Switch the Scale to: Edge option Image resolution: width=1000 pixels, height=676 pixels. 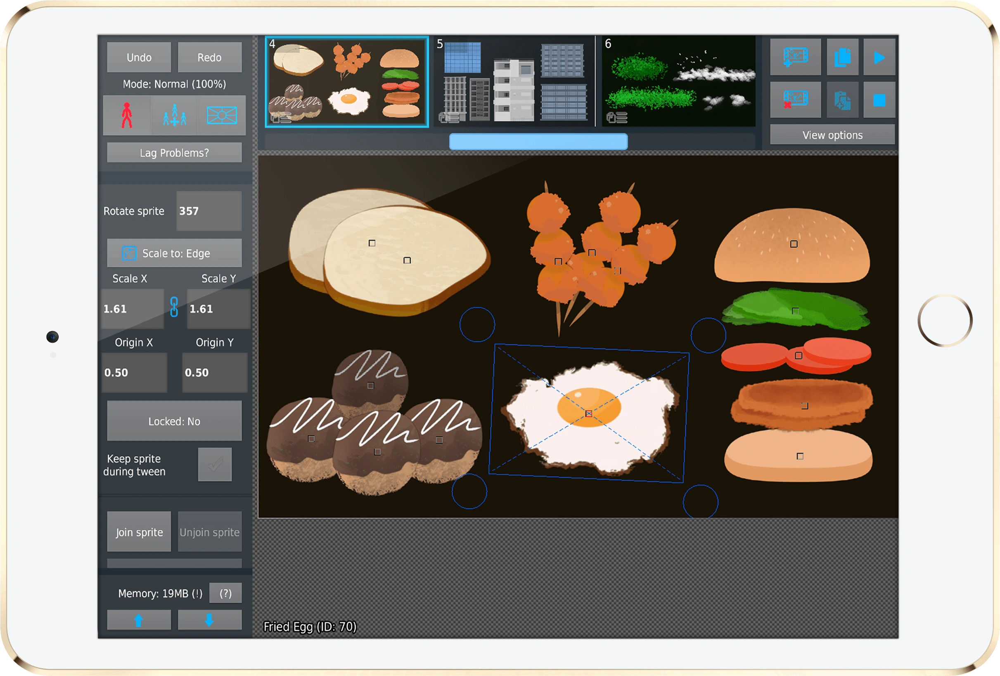point(174,253)
